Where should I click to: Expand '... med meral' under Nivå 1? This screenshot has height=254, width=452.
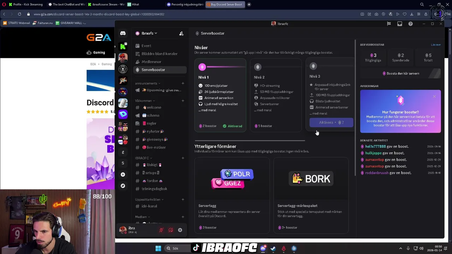coord(207,110)
